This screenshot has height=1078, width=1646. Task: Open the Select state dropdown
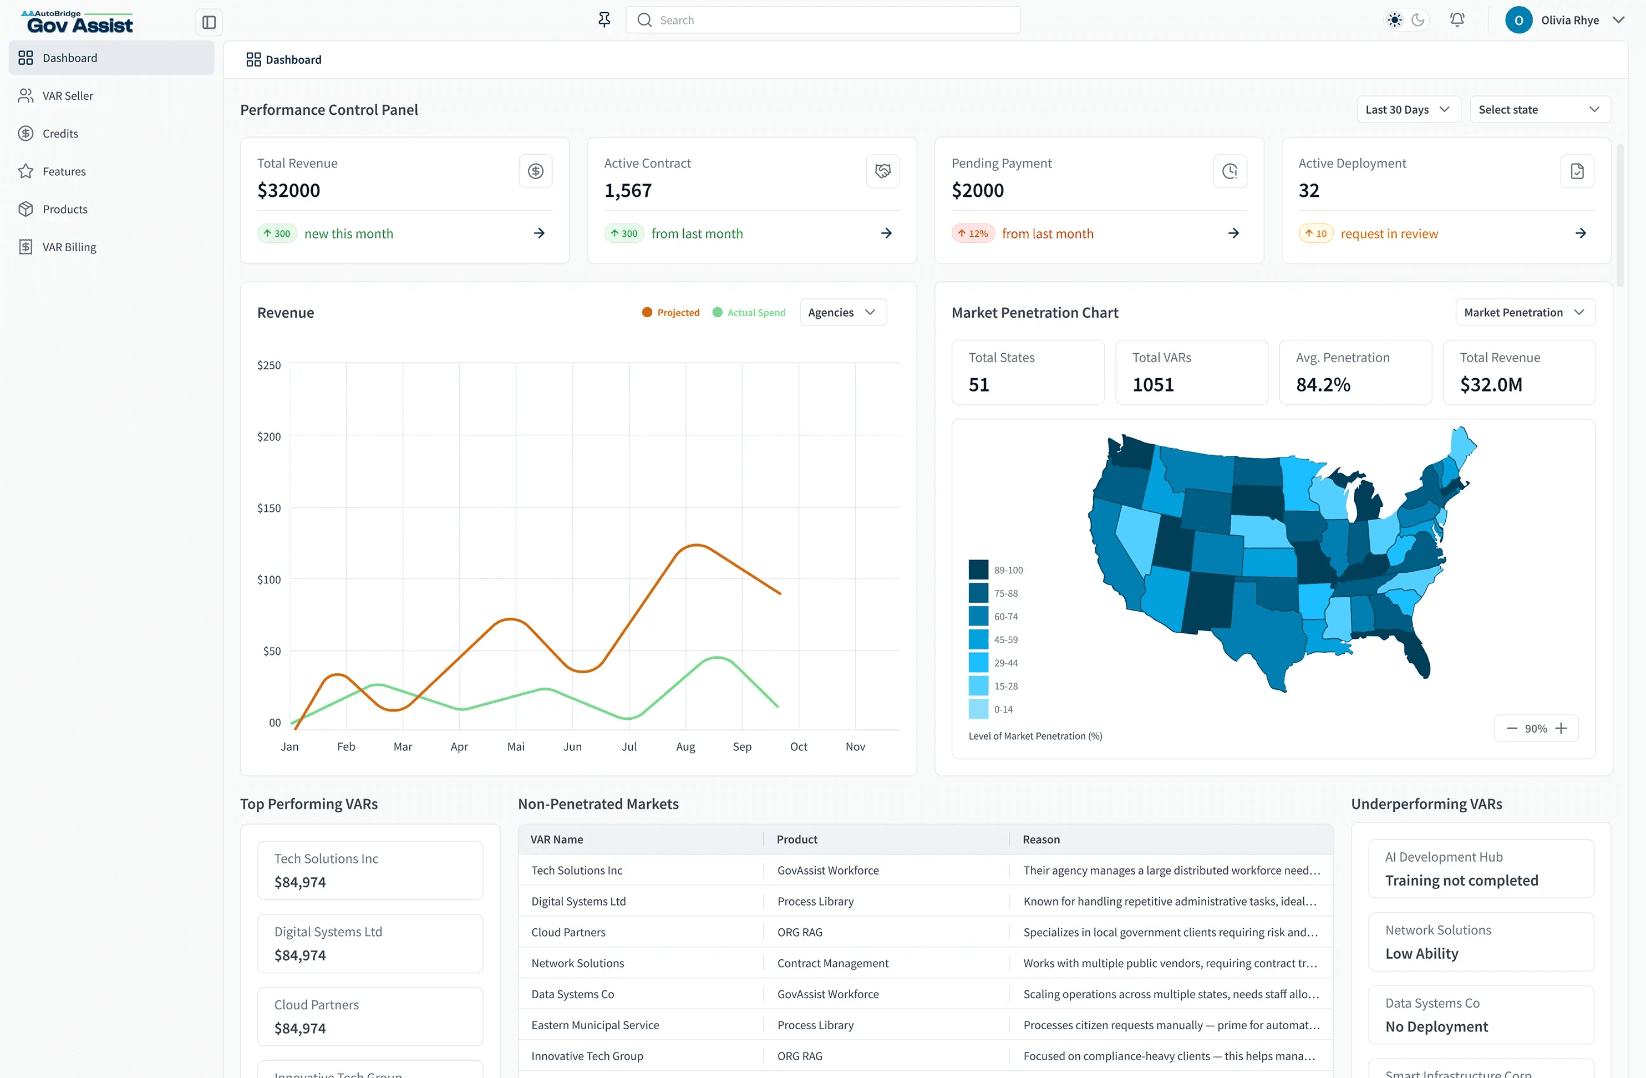(1540, 109)
